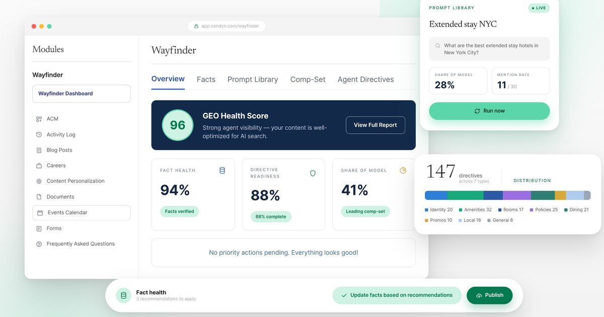Click the Directive Readiness shield icon
Image resolution: width=604 pixels, height=317 pixels.
[x=313, y=173]
